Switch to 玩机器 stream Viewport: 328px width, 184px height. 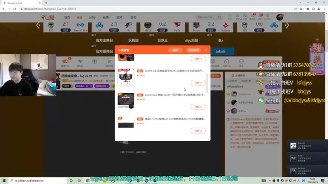134,40
